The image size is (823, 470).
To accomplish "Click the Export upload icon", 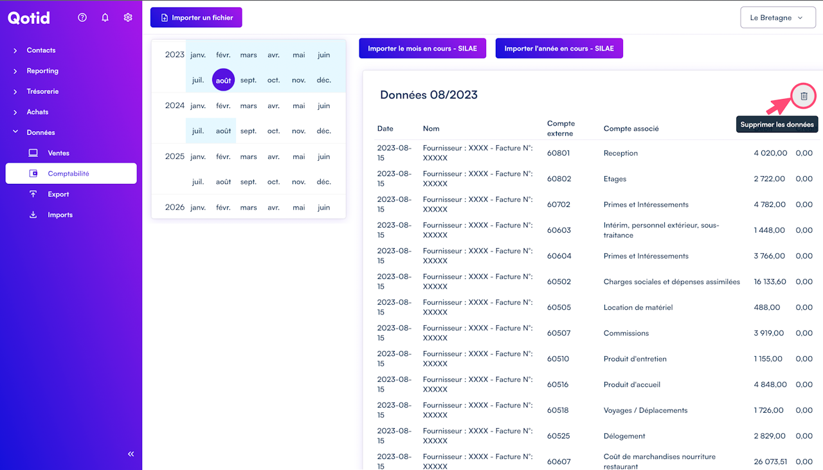I will point(33,194).
